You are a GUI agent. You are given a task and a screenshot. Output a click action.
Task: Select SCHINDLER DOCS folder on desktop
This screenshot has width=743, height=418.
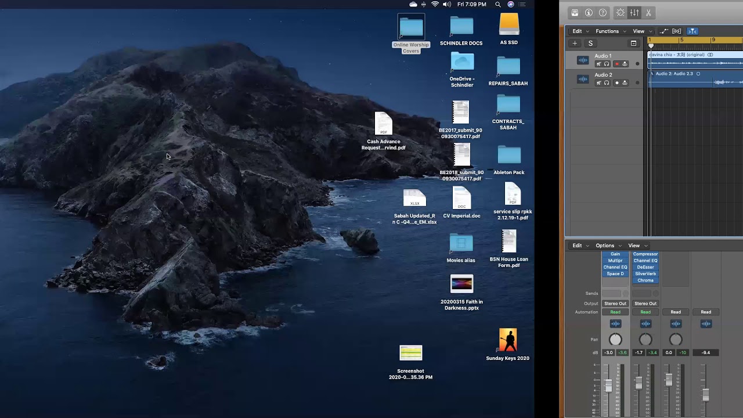tap(461, 26)
